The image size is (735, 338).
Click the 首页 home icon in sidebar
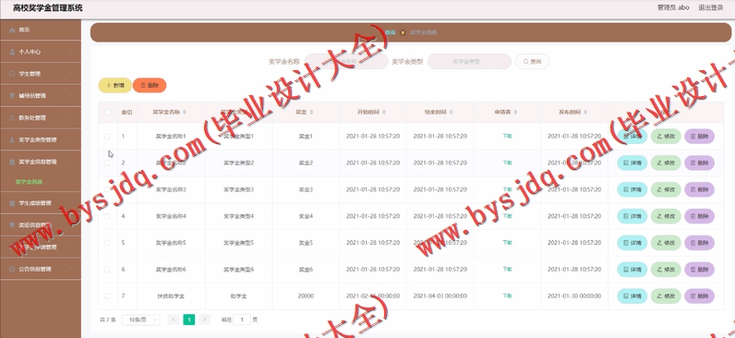(x=13, y=30)
